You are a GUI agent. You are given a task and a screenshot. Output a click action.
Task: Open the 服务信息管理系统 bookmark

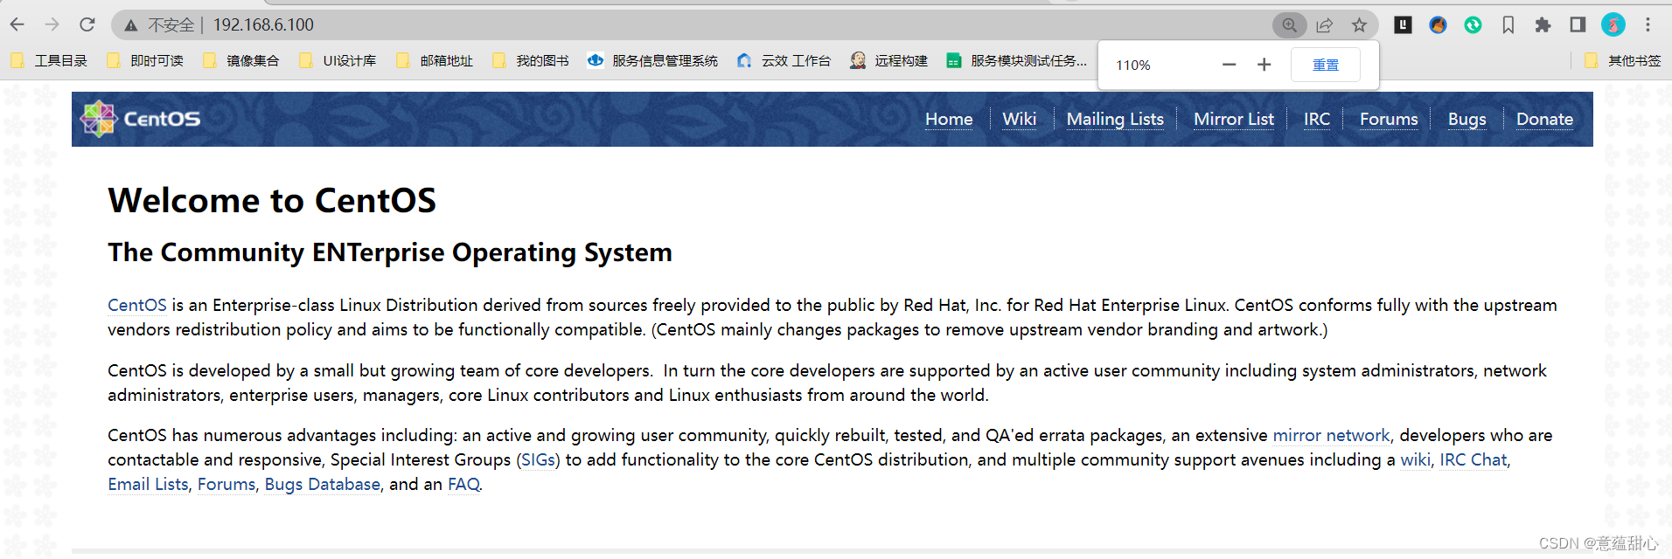(653, 60)
